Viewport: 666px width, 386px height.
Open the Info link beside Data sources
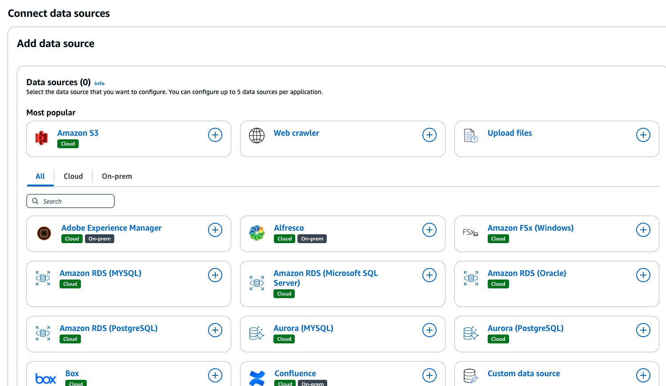100,83
